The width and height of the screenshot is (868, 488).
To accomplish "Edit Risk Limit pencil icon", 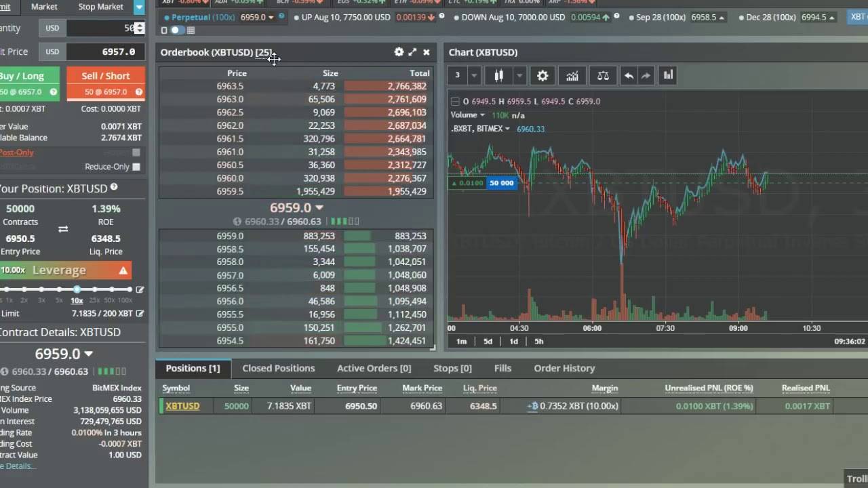I will pos(140,314).
